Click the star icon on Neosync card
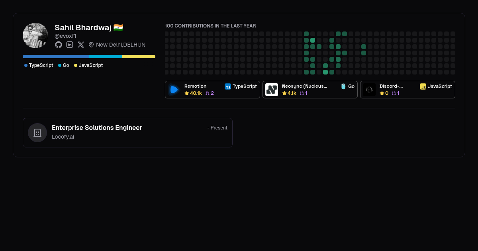478x251 pixels. [284, 93]
